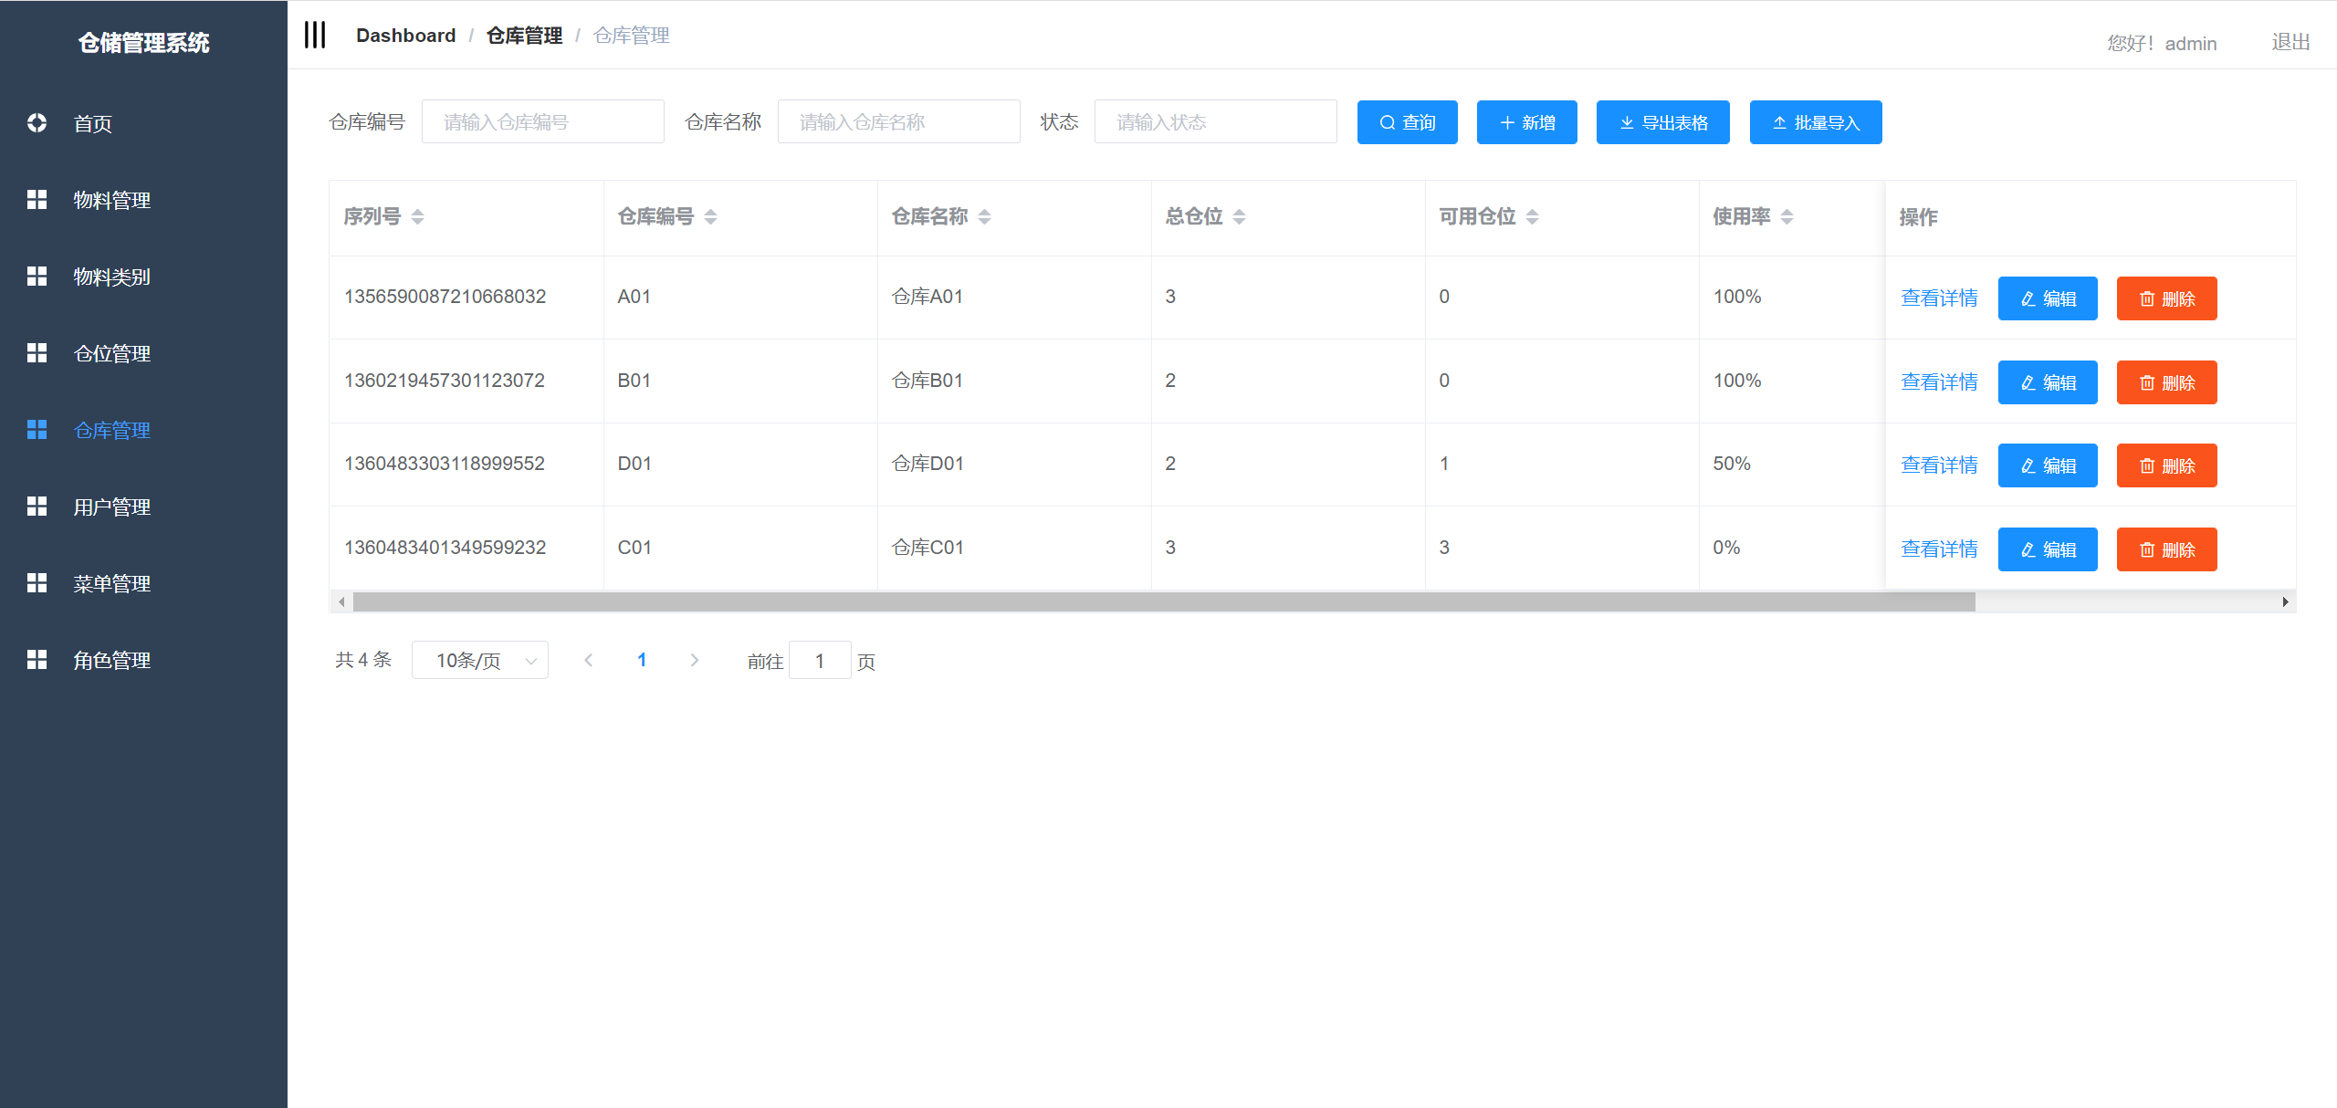
Task: Edit the C01 warehouse row
Action: tap(2048, 549)
